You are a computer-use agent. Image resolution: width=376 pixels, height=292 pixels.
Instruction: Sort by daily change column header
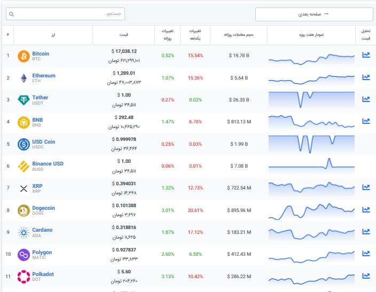(167, 35)
